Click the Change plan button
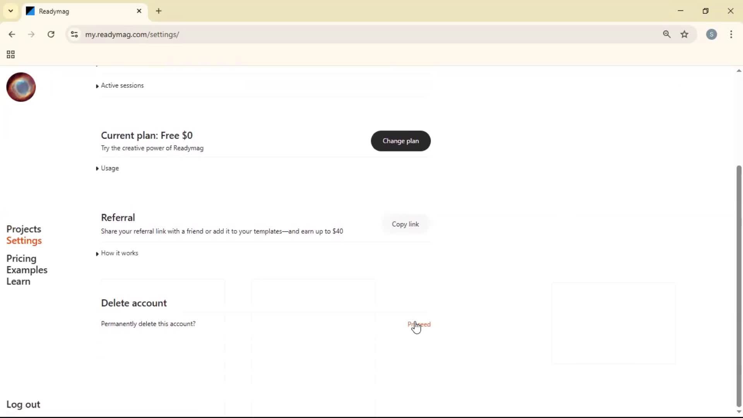This screenshot has width=743, height=418. (401, 141)
